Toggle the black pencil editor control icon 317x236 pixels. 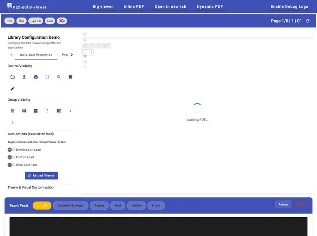point(12,88)
